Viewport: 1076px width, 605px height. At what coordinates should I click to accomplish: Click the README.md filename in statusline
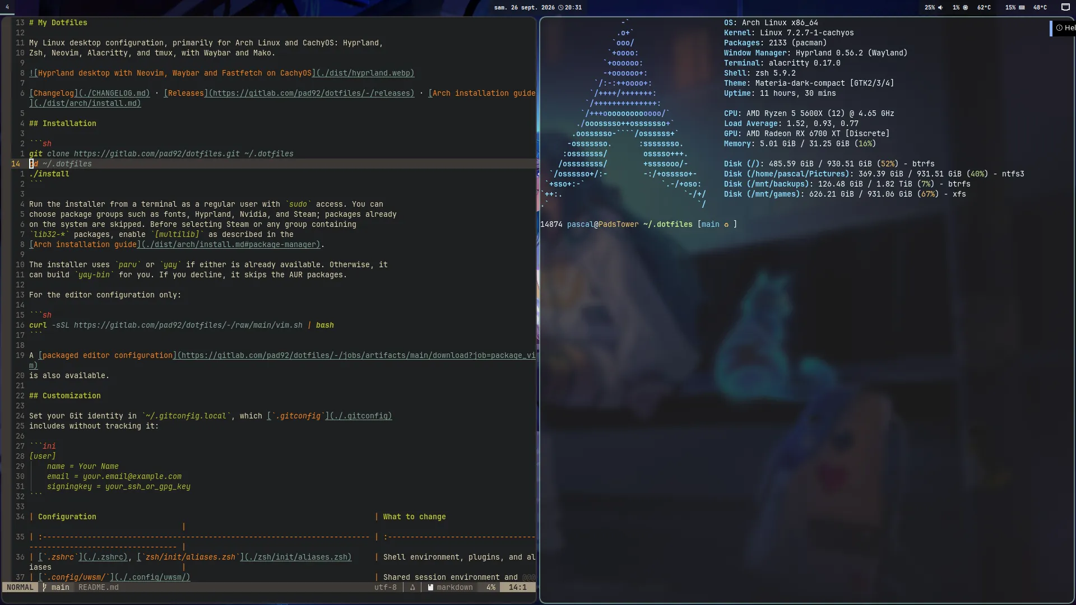pos(99,587)
